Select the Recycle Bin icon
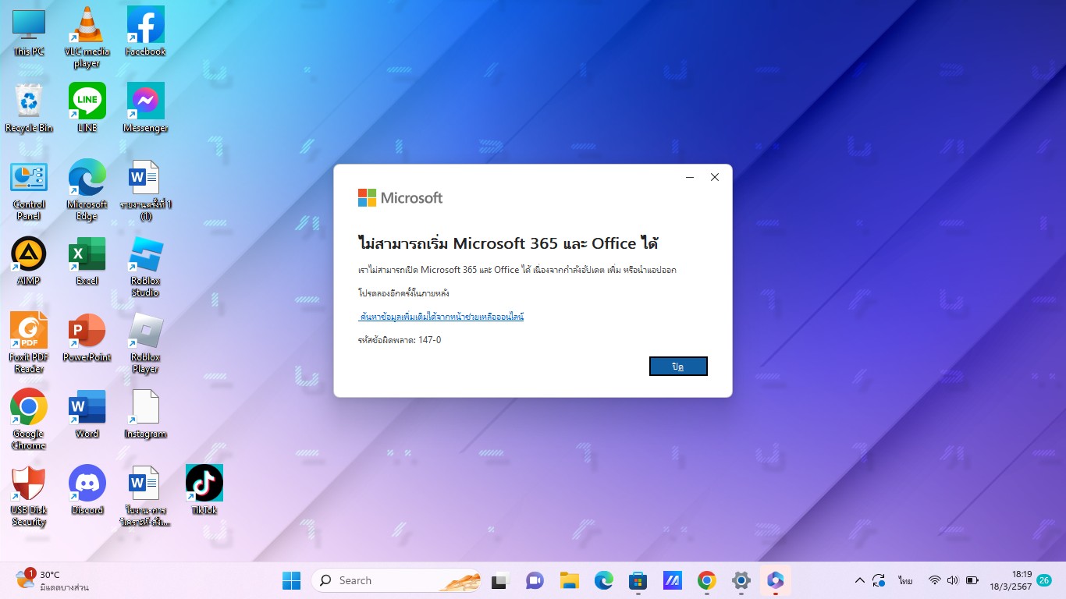The width and height of the screenshot is (1066, 599). (x=29, y=108)
